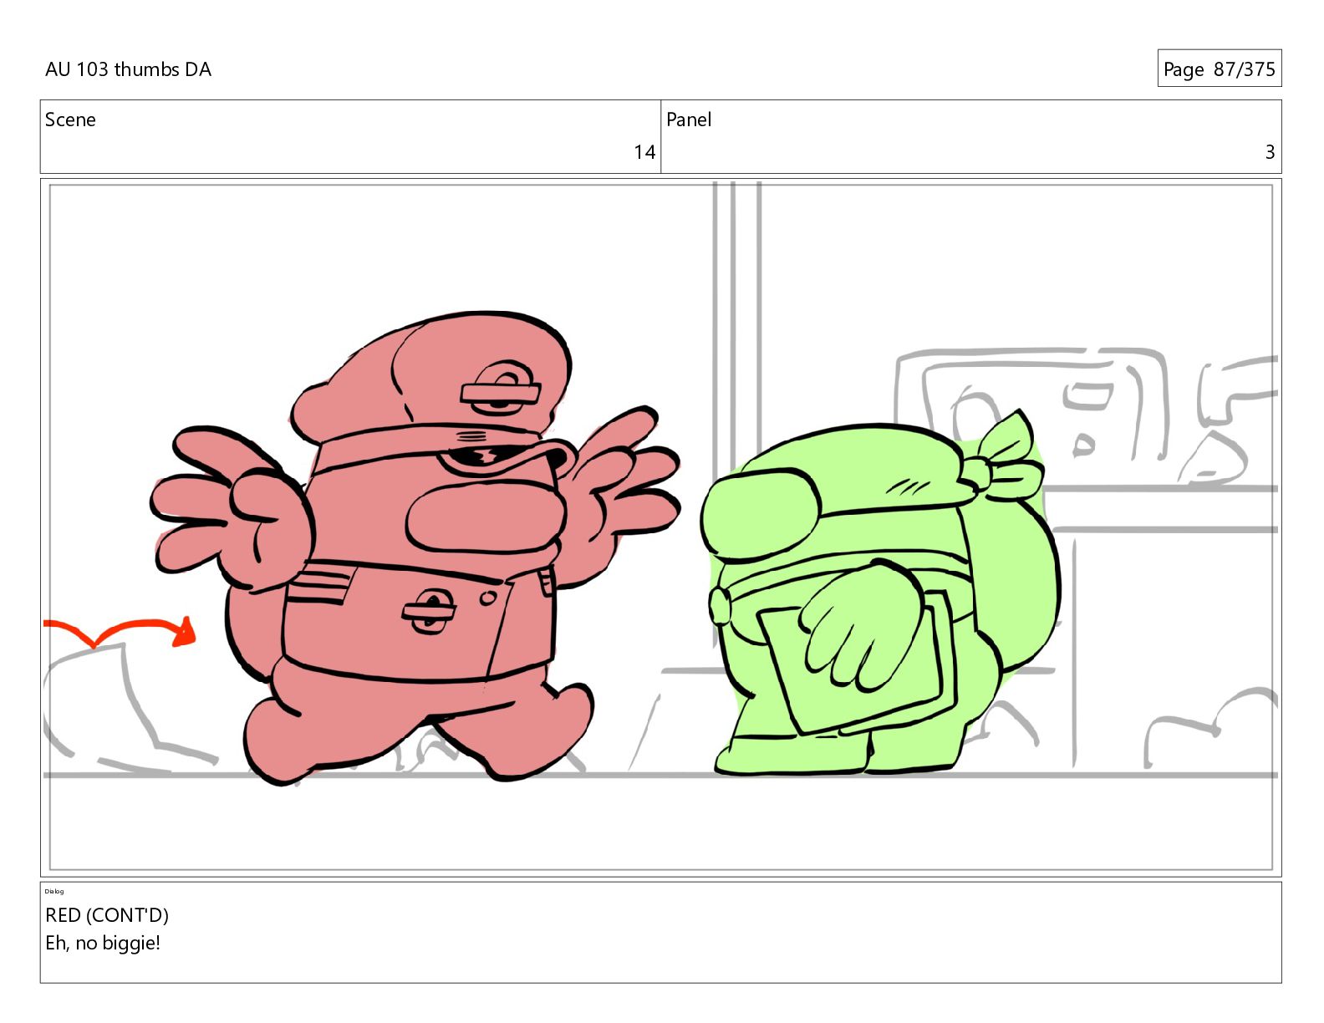Click the 'Panel' label
Viewport: 1324px width, 1023px height.
689,120
